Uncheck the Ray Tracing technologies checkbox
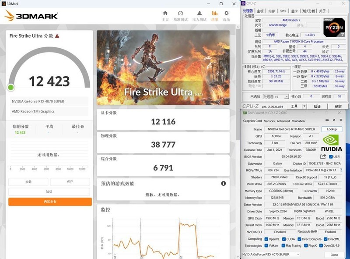350x259 pixels. point(283,245)
